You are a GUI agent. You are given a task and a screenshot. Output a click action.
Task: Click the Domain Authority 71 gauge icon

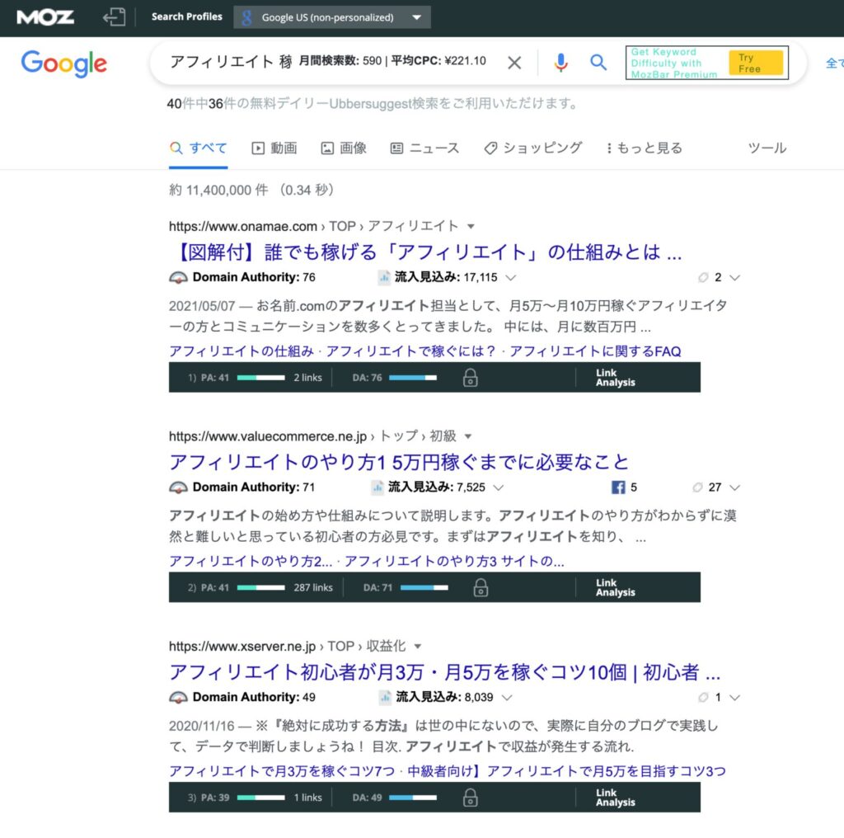click(x=179, y=487)
